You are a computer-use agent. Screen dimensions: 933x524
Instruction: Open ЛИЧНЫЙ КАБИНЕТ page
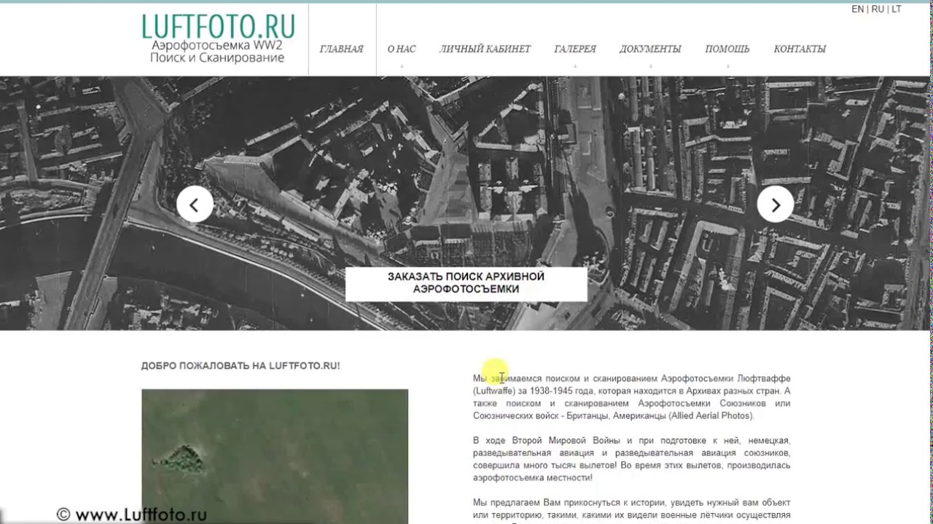pos(485,49)
